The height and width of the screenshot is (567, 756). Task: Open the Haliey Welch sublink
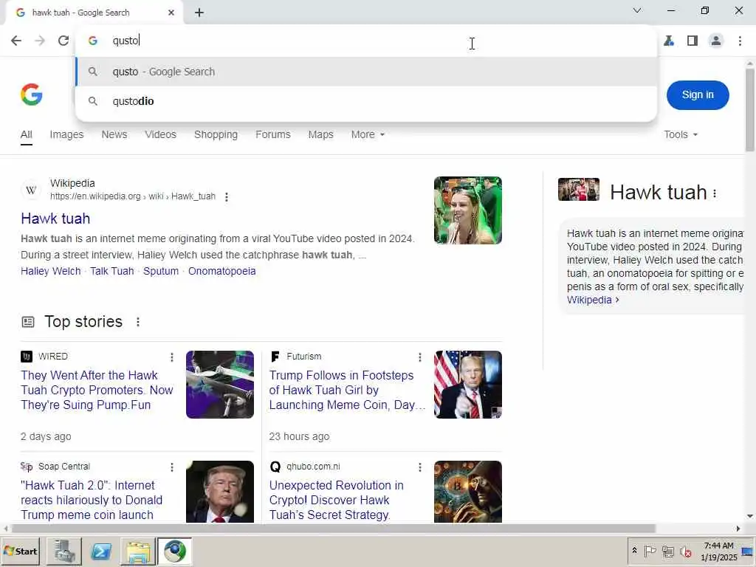[51, 271]
